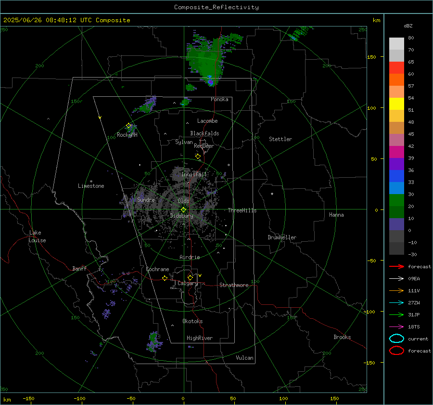
Task: Click the red forecast arrow in legend
Action: [396, 266]
